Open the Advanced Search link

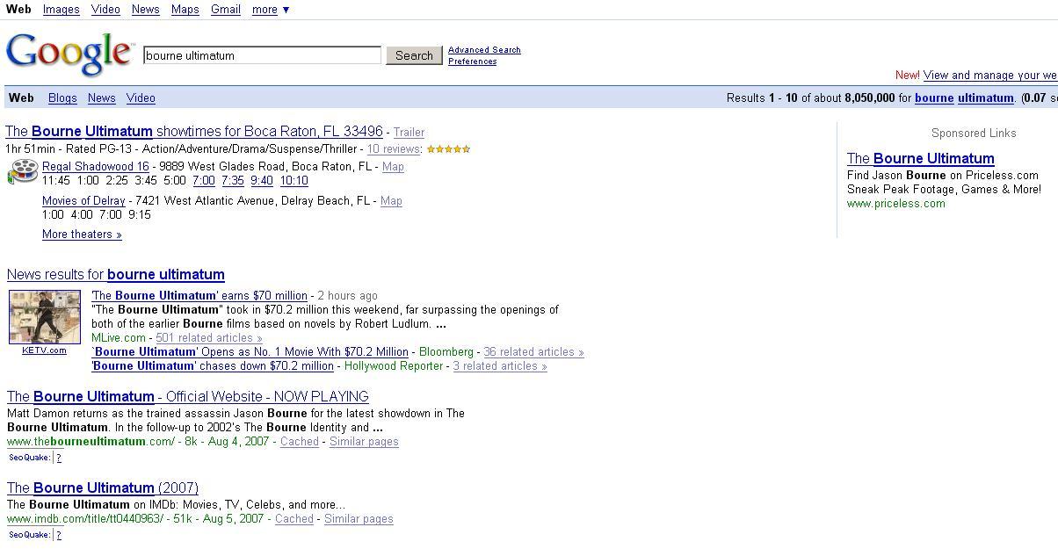click(484, 50)
